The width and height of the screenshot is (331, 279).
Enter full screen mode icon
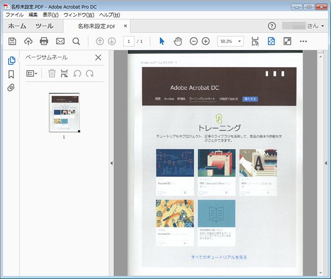pos(287,41)
